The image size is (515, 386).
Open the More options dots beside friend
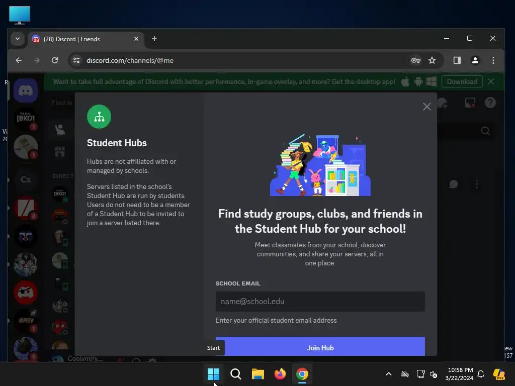(477, 184)
